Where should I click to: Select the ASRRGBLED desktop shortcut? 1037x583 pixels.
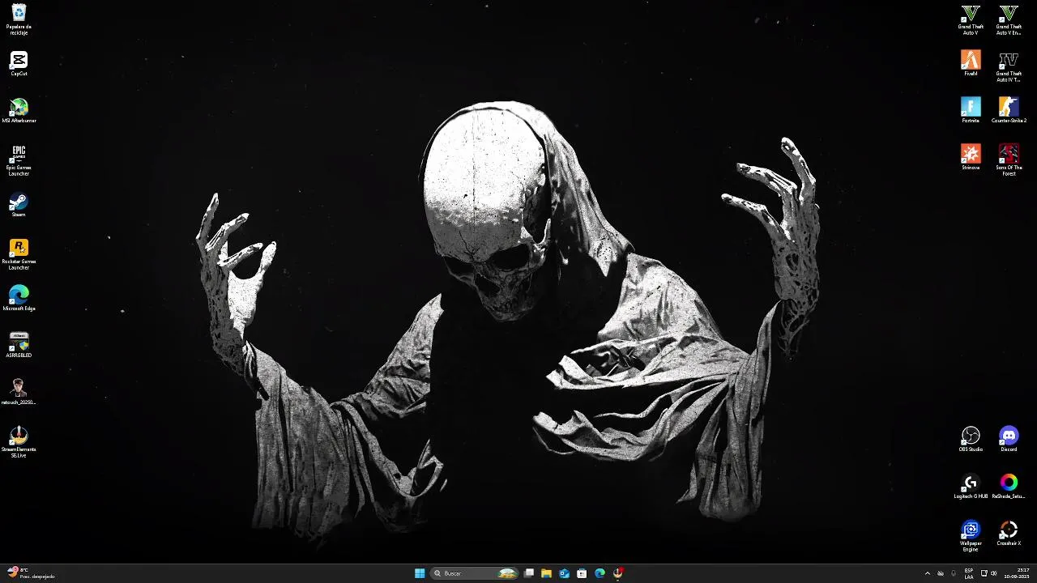pyautogui.click(x=19, y=346)
